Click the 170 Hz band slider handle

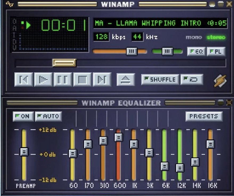click(x=88, y=144)
